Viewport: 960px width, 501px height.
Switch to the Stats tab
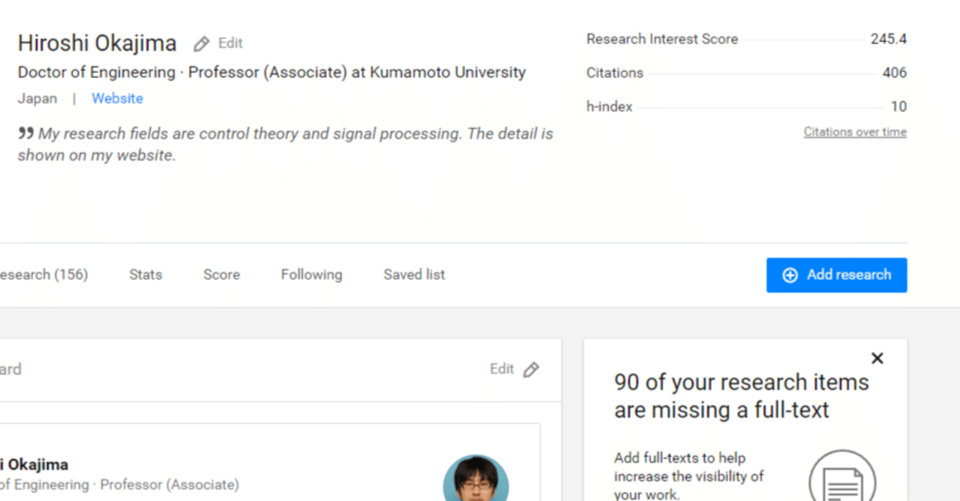(145, 275)
